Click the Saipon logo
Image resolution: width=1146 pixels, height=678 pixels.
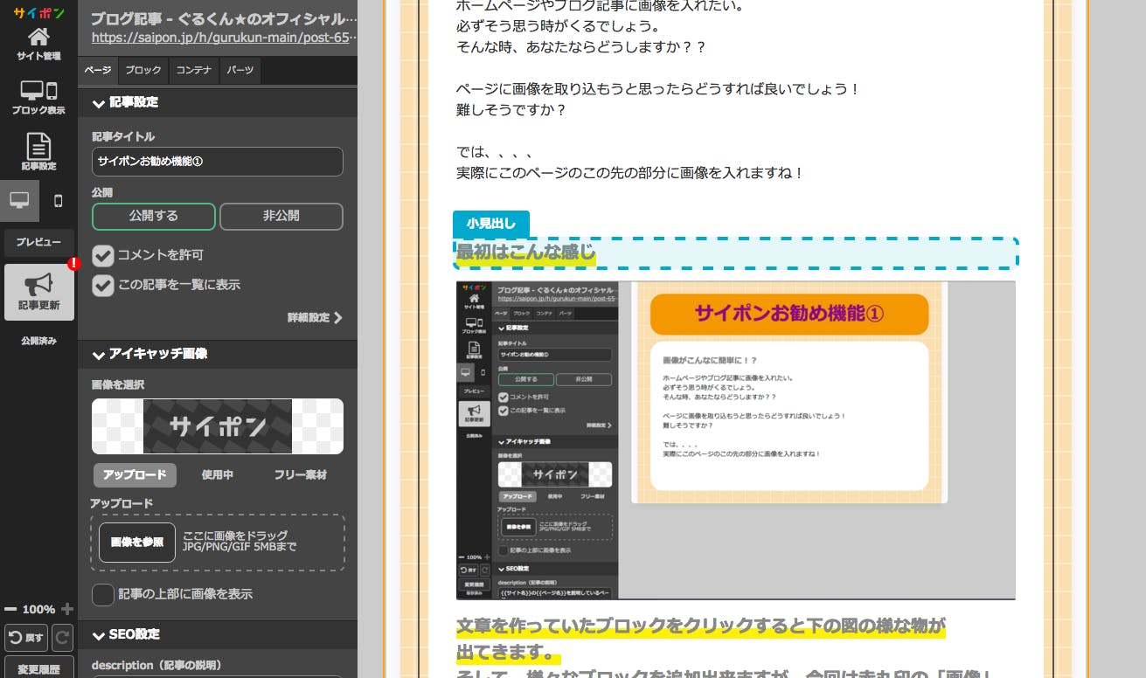pyautogui.click(x=38, y=12)
